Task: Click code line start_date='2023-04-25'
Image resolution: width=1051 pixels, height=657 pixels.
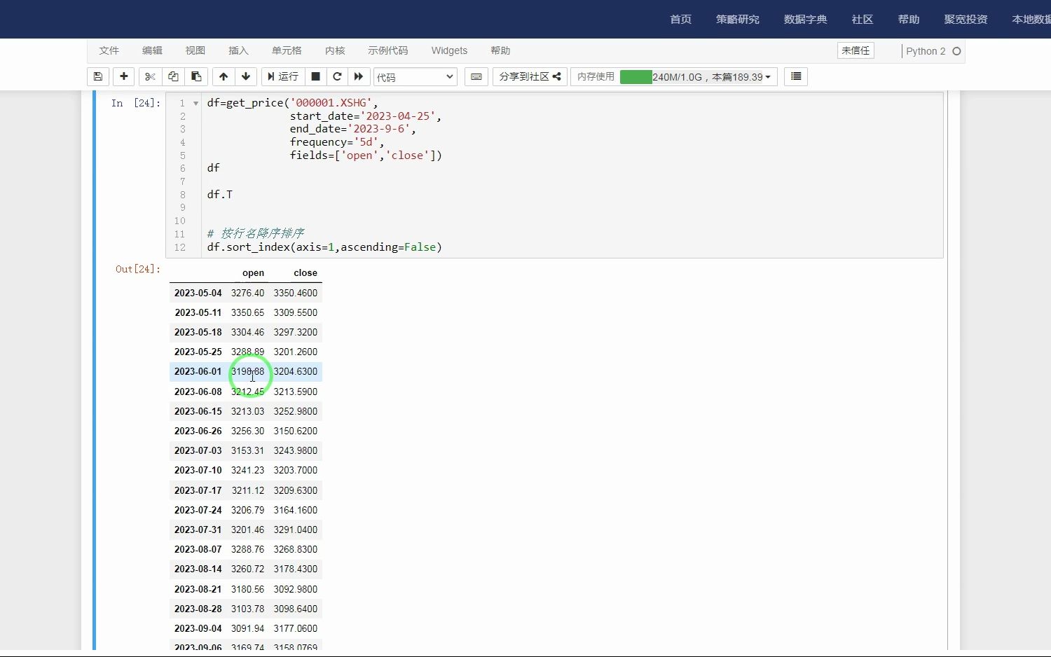Action: click(366, 116)
